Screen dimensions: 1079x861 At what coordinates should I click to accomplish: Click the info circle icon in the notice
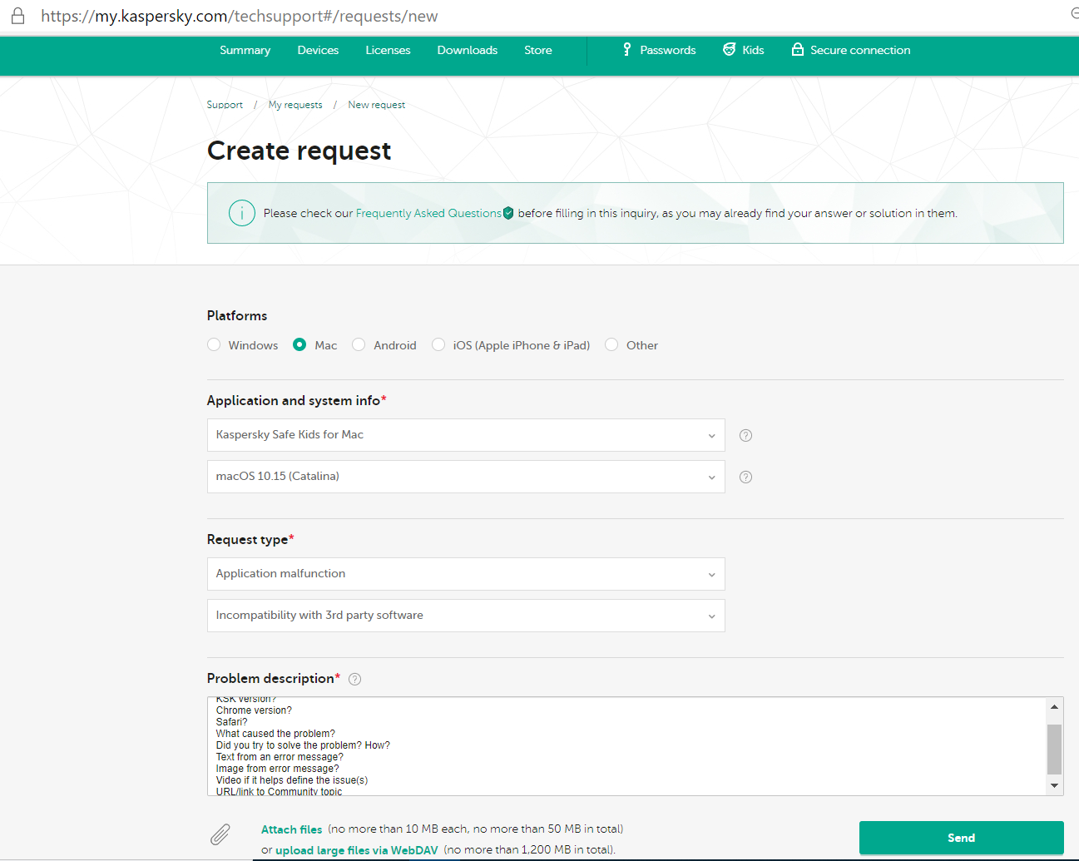242,213
